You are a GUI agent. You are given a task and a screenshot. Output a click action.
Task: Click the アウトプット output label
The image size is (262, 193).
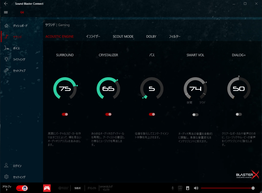7,188
